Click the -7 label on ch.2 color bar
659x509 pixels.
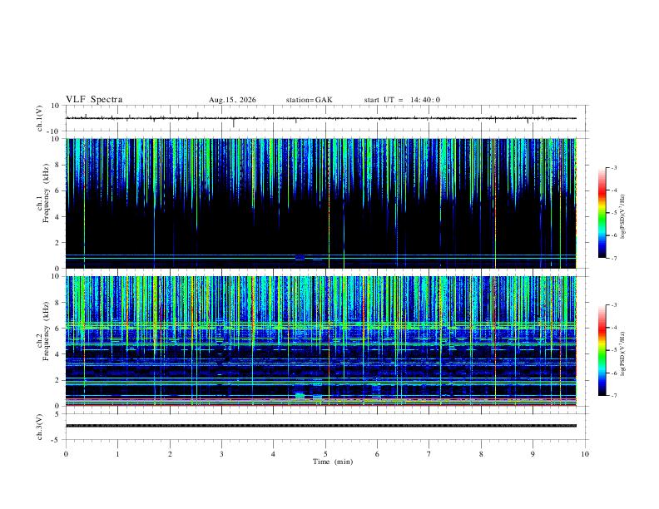[613, 396]
